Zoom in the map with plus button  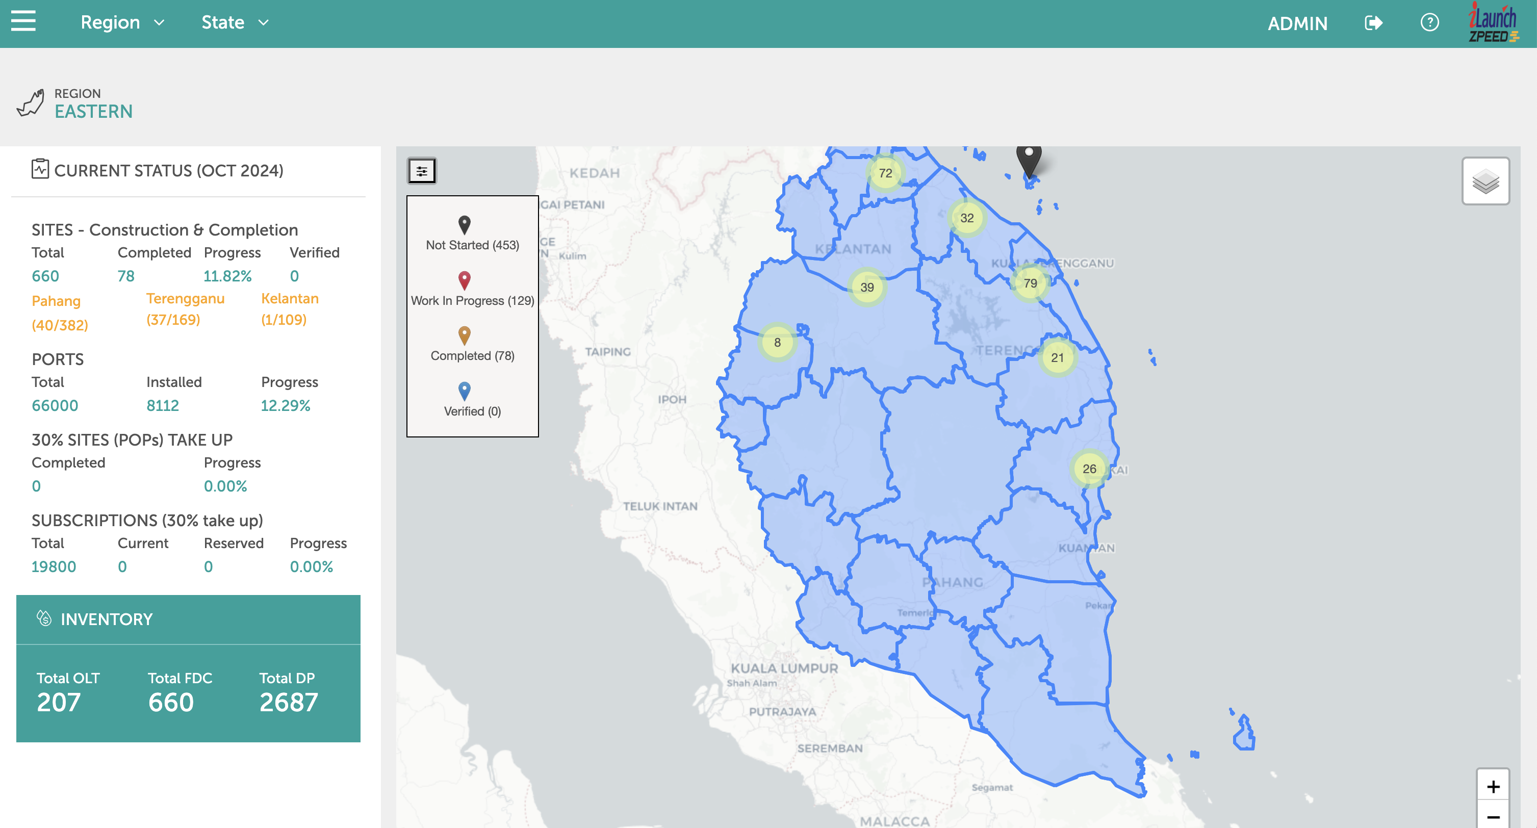click(1493, 786)
